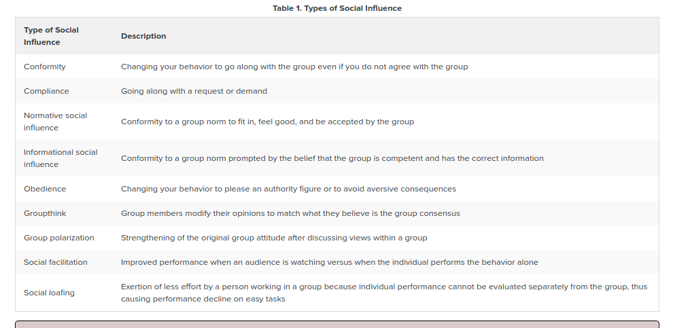Click the Groupthink description about group consensus
Image resolution: width=673 pixels, height=328 pixels.
tap(290, 213)
